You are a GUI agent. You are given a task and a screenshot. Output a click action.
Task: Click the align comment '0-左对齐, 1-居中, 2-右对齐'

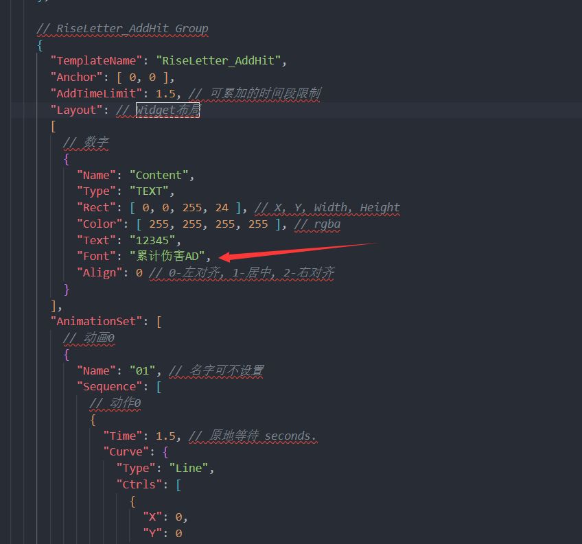click(x=251, y=273)
